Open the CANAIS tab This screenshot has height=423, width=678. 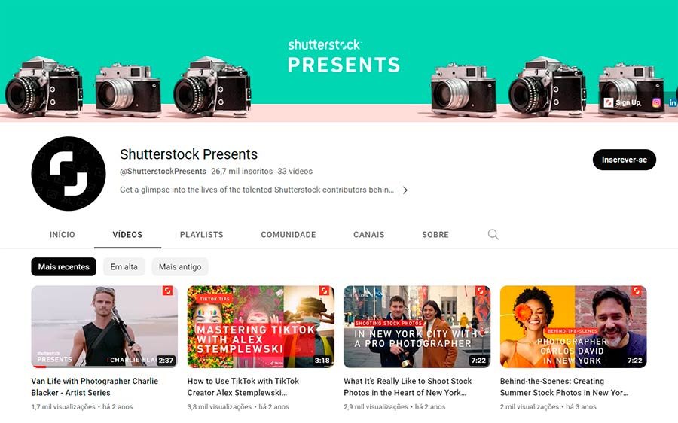369,235
